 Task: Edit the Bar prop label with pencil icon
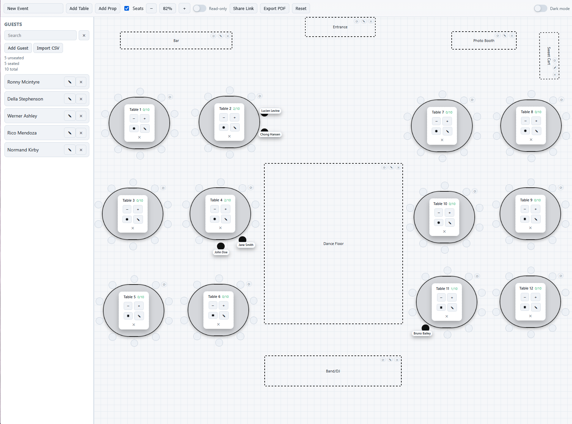(220, 36)
